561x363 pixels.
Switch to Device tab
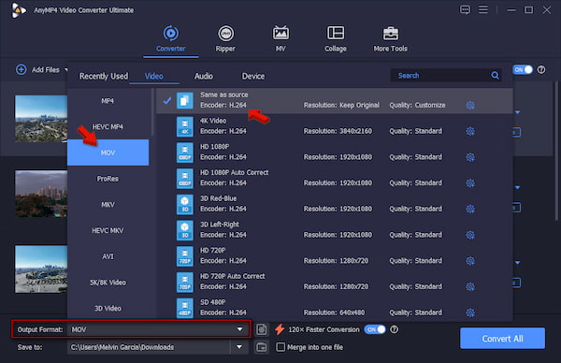click(x=253, y=77)
